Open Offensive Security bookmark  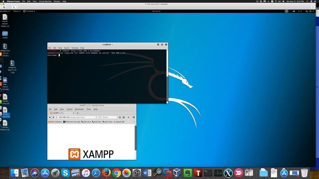pos(72,122)
